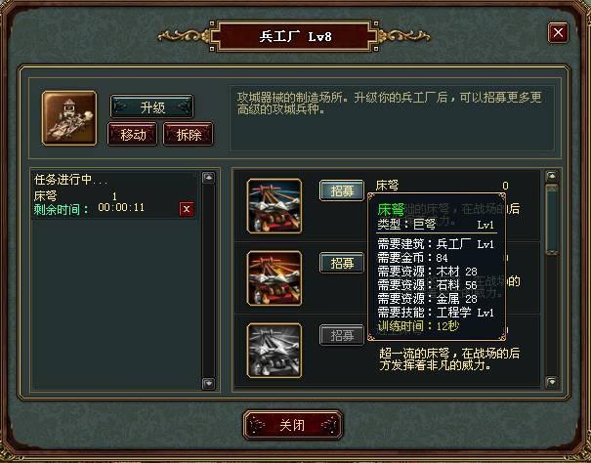Click task queue scrollbar up arrow
Viewport: 591px width, 463px height.
pos(208,178)
